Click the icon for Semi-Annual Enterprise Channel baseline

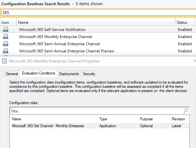click(x=6, y=44)
